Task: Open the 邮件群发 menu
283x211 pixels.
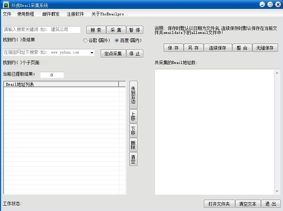Action: 51,14
